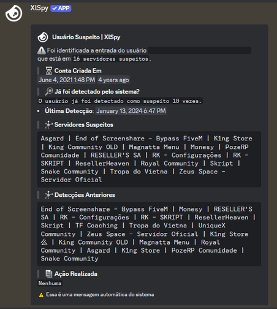Viewport: 277px width, 309px height.
Task: Click the '4 years ago' relative timestamp
Action: point(113,80)
